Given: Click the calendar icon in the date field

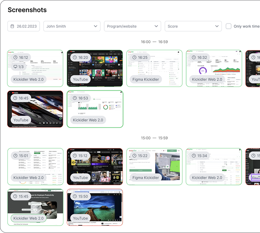Looking at the screenshot, I should pos(12,26).
